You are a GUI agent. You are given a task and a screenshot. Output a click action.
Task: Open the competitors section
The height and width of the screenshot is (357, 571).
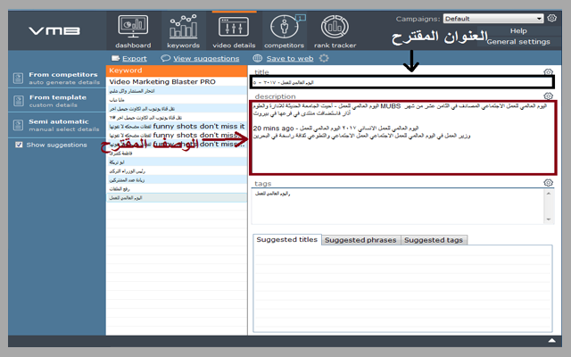tap(284, 31)
